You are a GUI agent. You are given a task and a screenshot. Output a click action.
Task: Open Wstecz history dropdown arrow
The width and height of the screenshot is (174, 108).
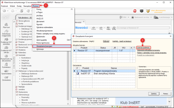pyautogui.click(x=97, y=28)
